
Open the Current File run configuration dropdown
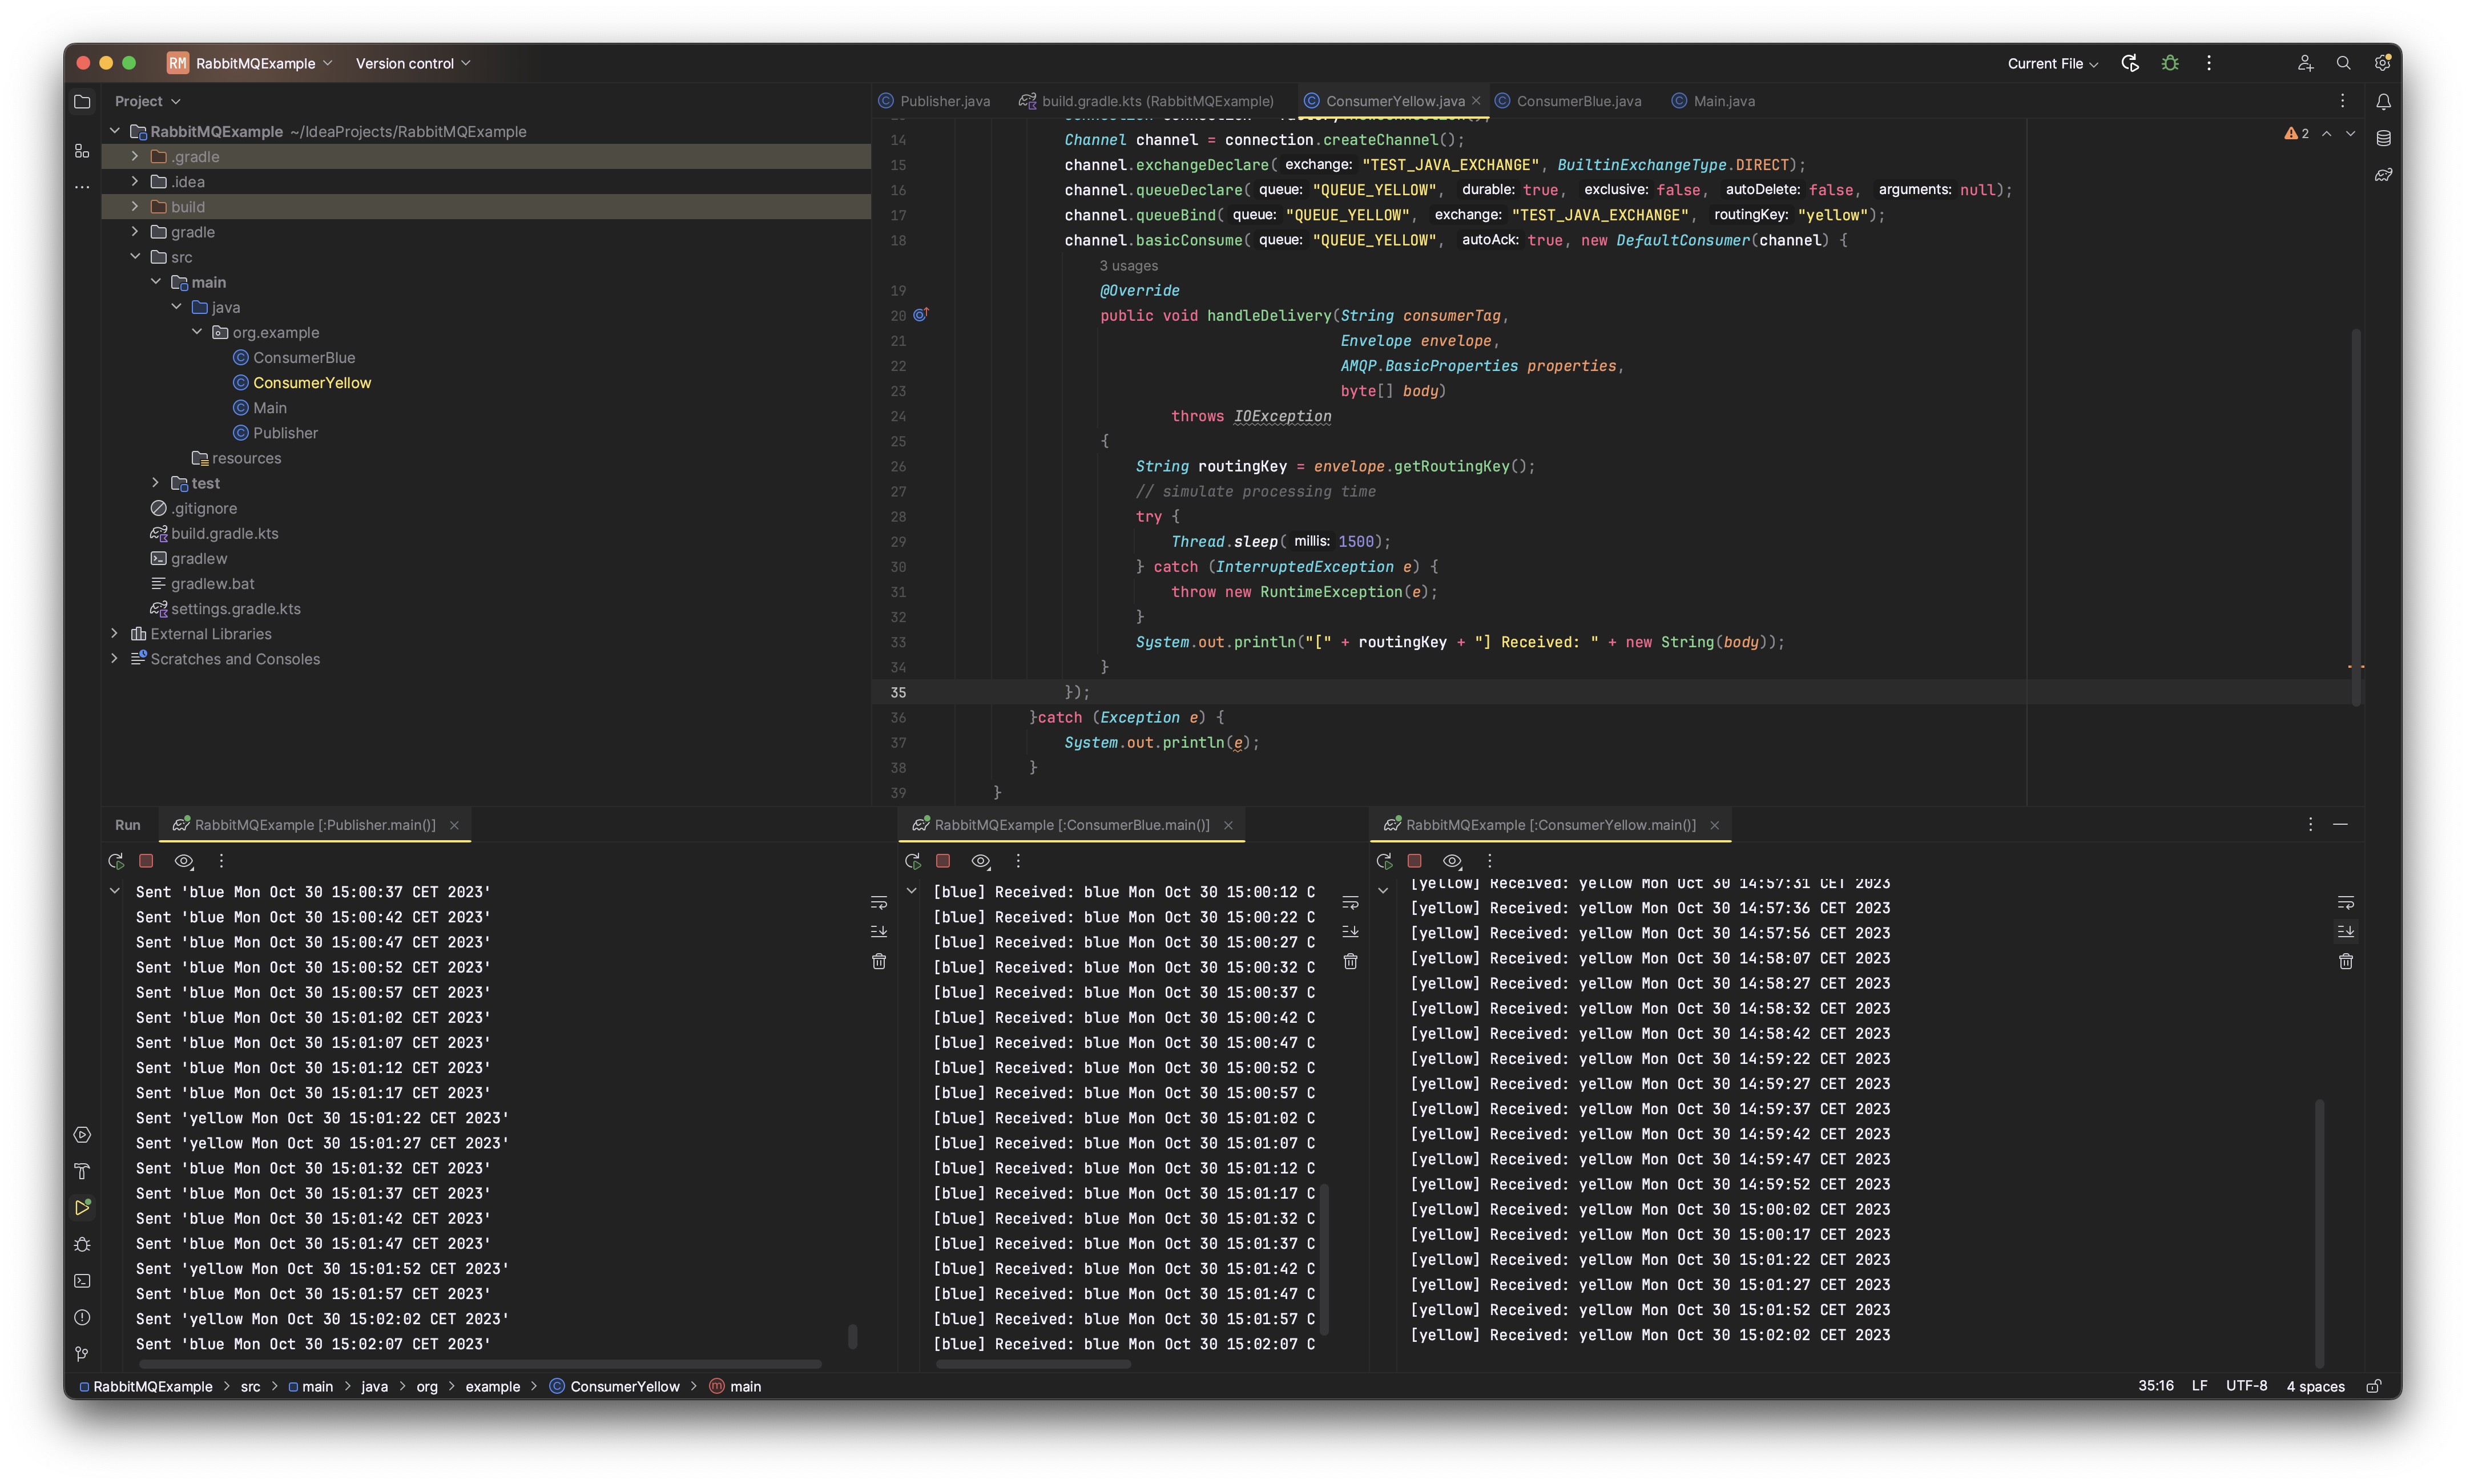tap(2052, 63)
